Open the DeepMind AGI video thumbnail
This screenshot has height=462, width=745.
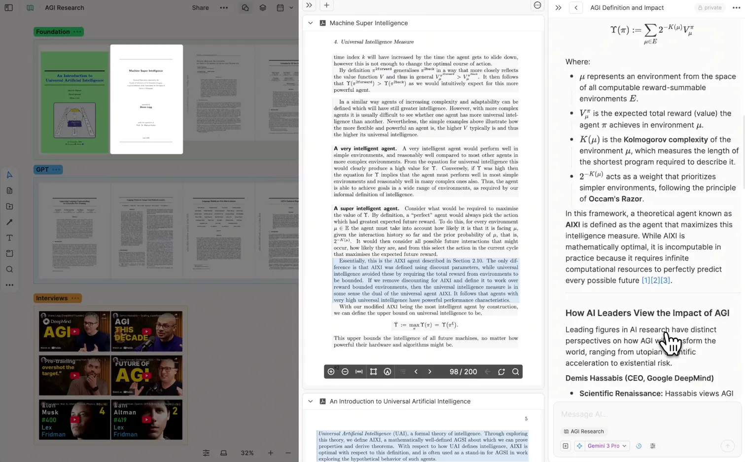[x=74, y=331]
